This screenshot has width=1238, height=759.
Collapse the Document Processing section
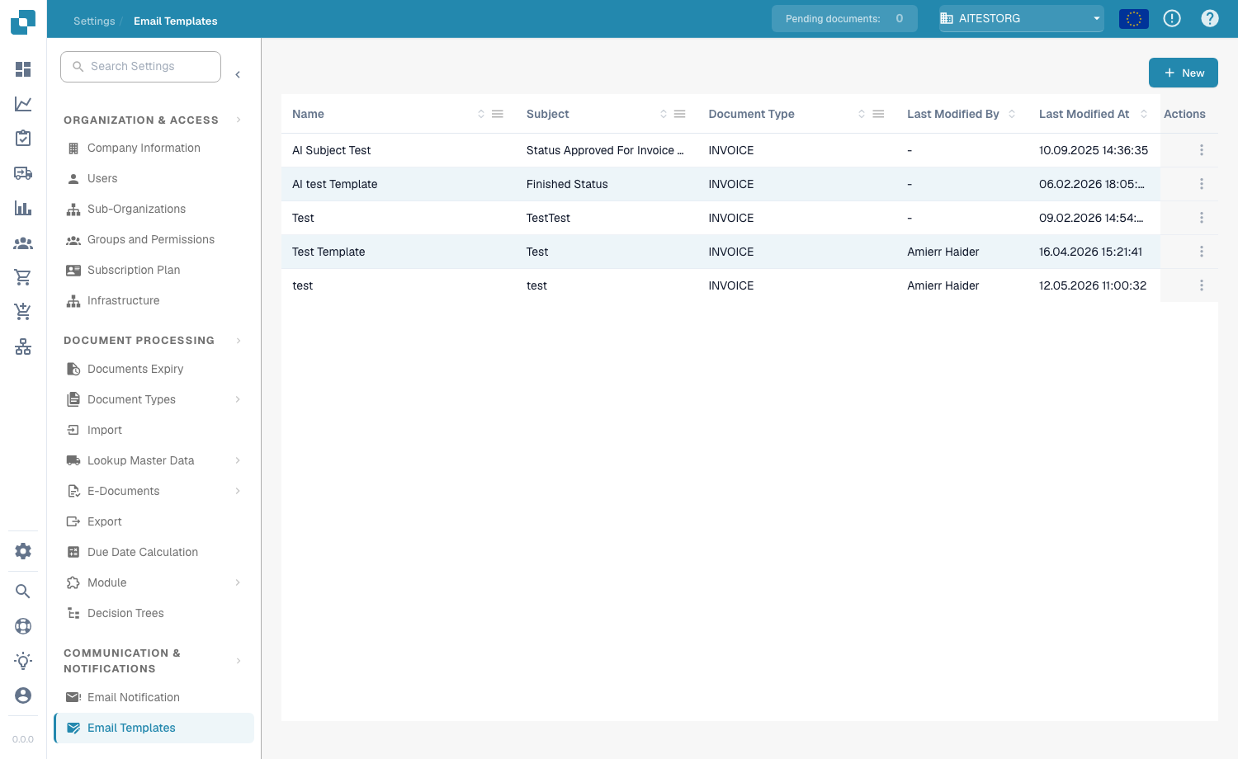coord(239,340)
